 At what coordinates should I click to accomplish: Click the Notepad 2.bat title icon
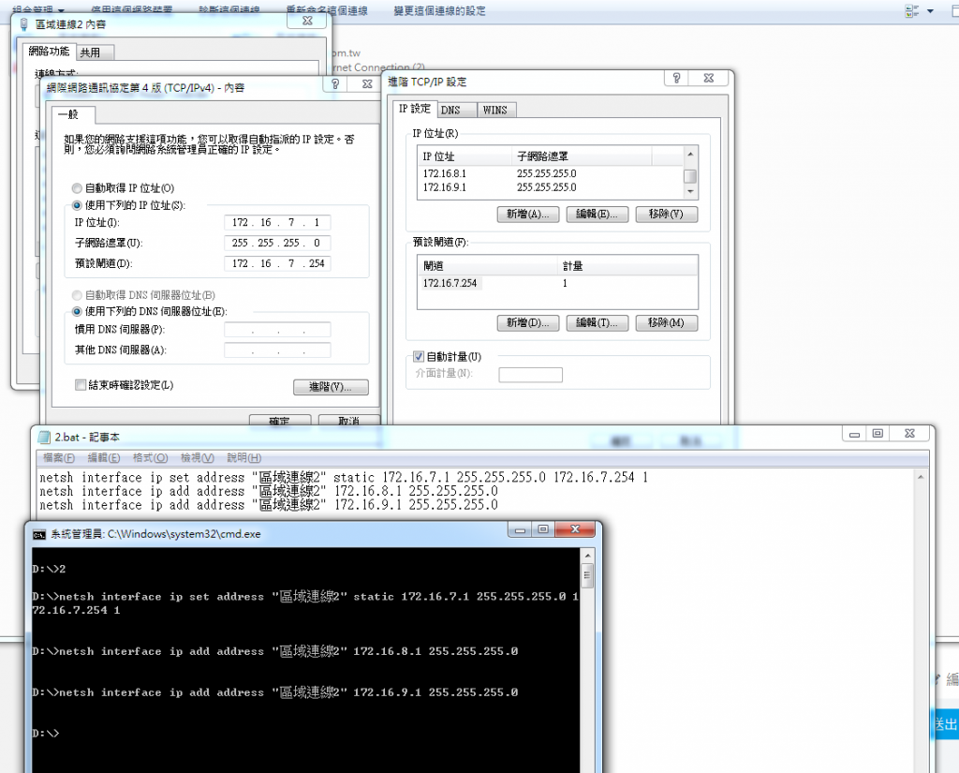click(44, 437)
